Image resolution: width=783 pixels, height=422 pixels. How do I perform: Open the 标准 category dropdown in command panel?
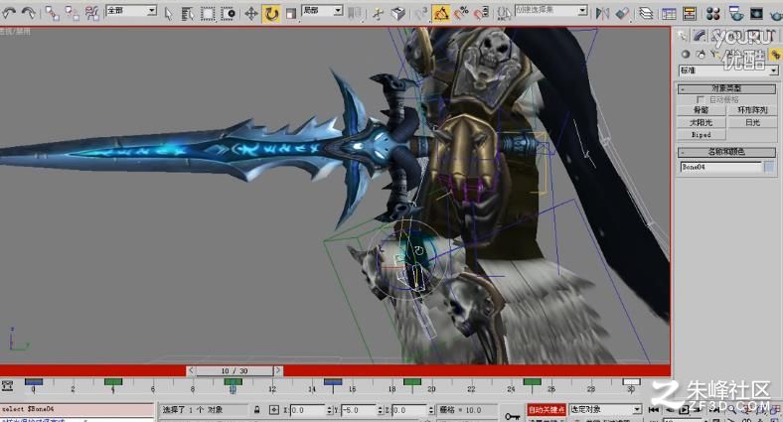(728, 70)
